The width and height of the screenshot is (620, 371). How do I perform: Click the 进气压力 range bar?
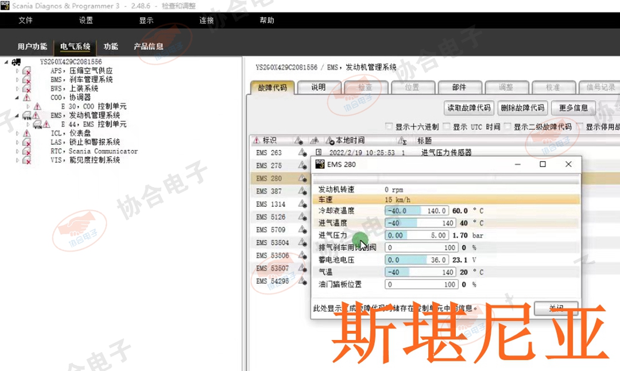[416, 235]
